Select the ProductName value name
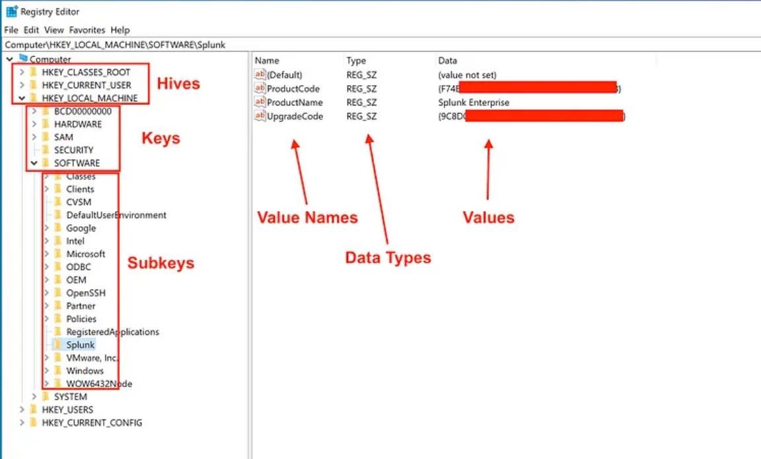Image resolution: width=761 pixels, height=459 pixels. [x=295, y=102]
